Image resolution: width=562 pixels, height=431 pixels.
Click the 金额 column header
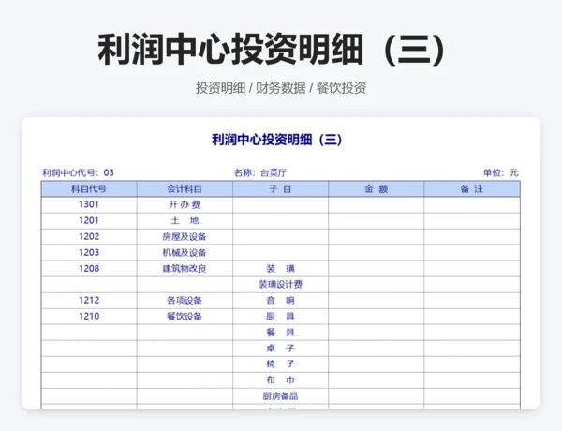pyautogui.click(x=376, y=189)
